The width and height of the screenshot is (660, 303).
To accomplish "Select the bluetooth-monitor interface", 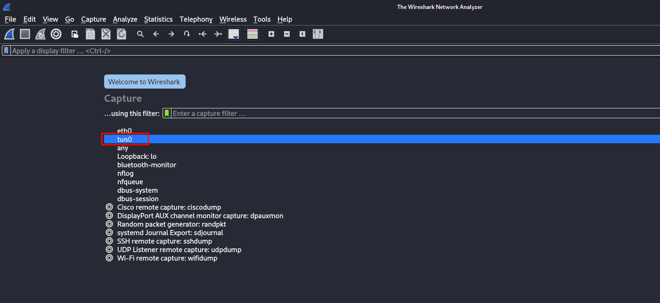I will click(x=147, y=164).
